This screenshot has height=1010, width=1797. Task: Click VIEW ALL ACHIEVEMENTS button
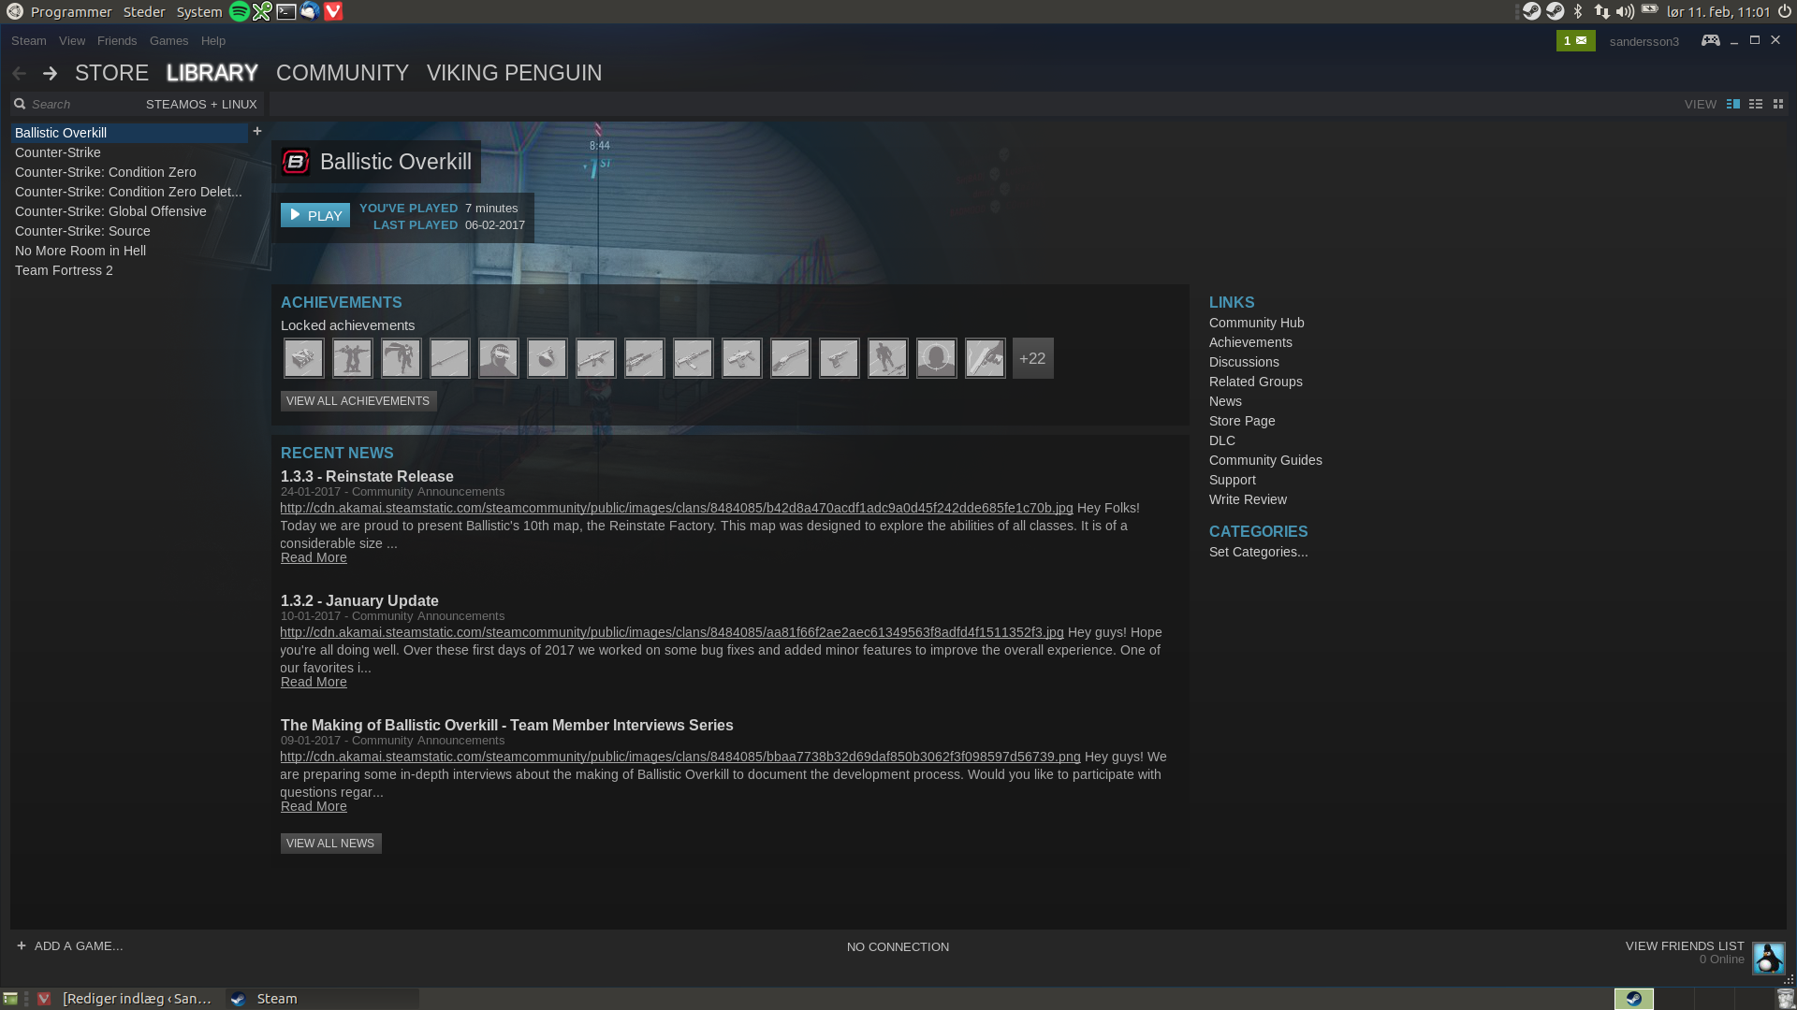pyautogui.click(x=358, y=400)
